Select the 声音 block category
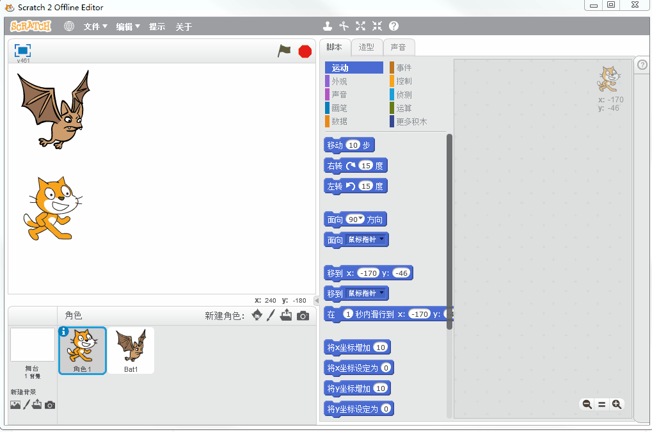Viewport: 652px width, 432px height. coord(354,94)
